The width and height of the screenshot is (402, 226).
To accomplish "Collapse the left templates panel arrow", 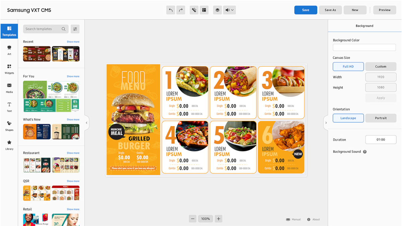I will (86, 123).
